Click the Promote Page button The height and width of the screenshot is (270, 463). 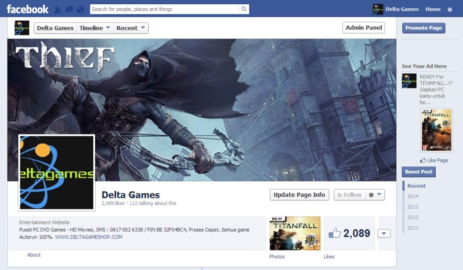coord(424,28)
